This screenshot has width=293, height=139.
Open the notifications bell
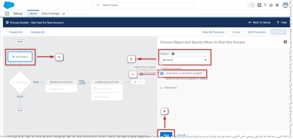click(277, 5)
